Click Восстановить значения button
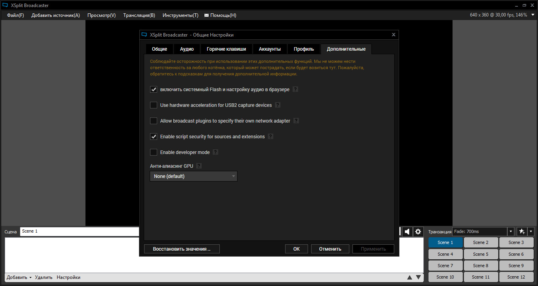Screen dimensions: 538x286 182,249
